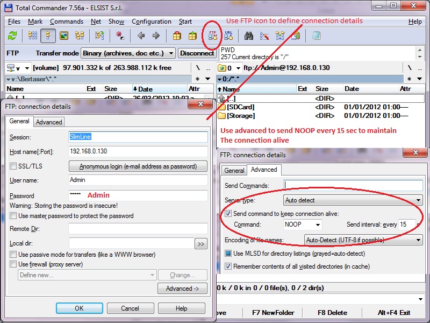The width and height of the screenshot is (430, 323).
Task: Open FTP connect dialog via FTP icon
Action: 213,36
